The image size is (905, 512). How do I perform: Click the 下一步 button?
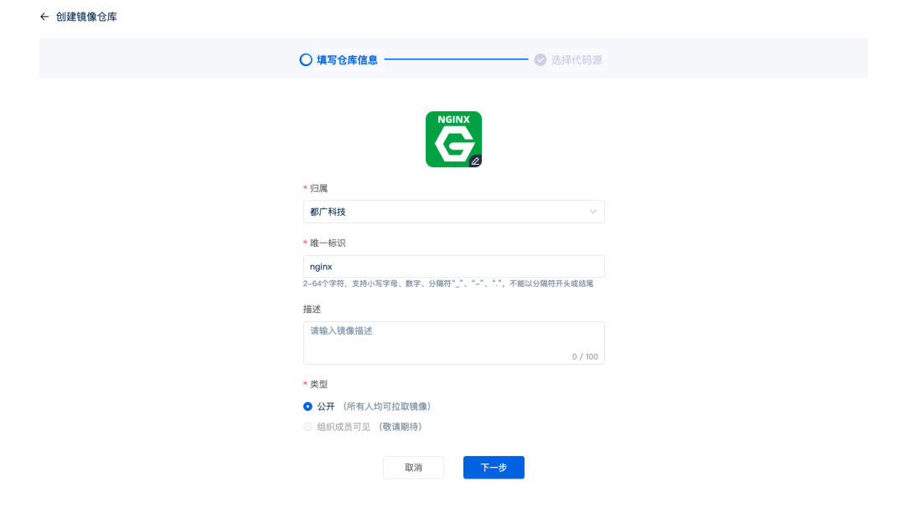click(494, 468)
